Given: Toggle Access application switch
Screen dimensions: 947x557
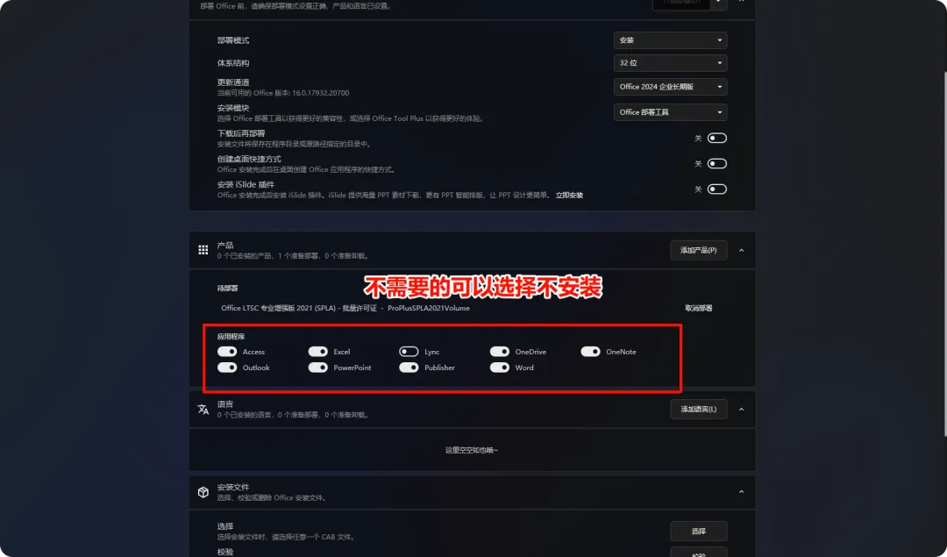Looking at the screenshot, I should click(227, 352).
